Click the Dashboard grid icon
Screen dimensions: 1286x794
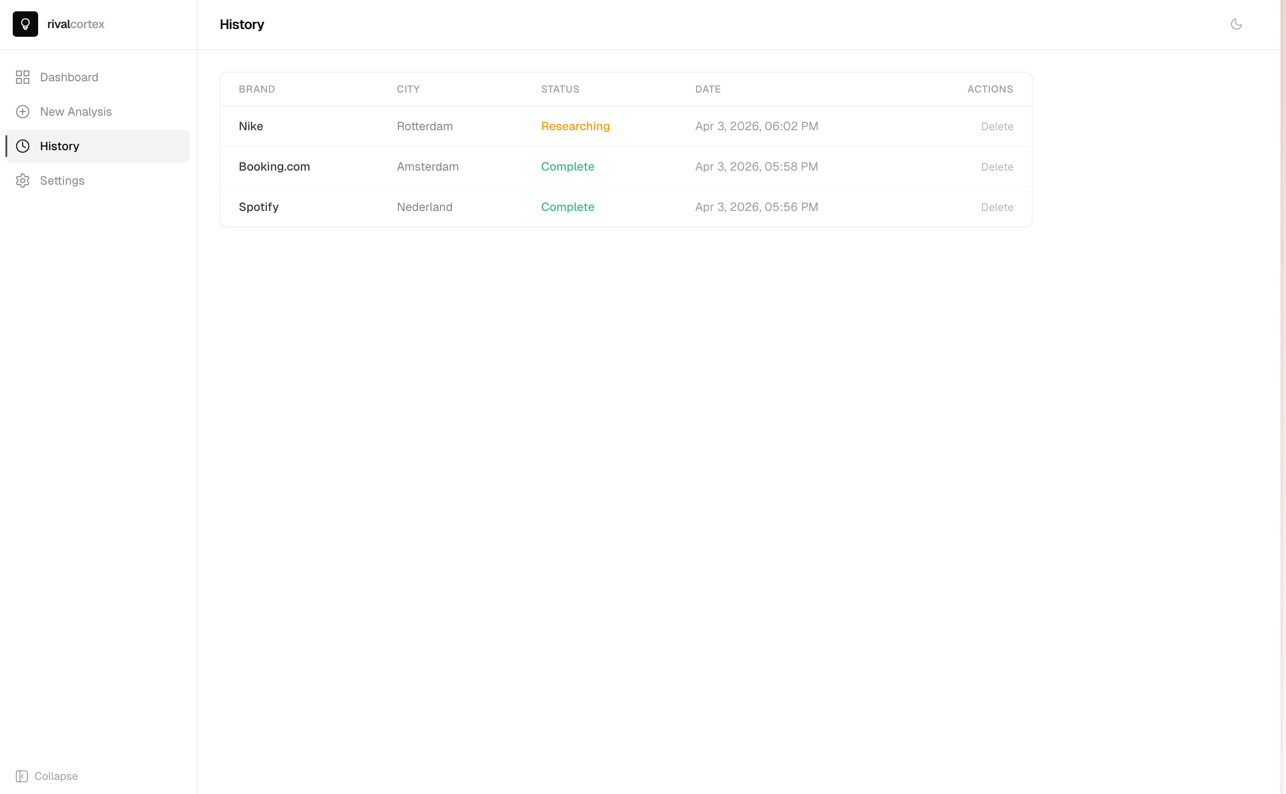click(23, 77)
